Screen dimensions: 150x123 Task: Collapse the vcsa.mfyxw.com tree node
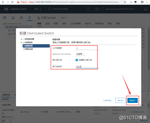(2, 24)
